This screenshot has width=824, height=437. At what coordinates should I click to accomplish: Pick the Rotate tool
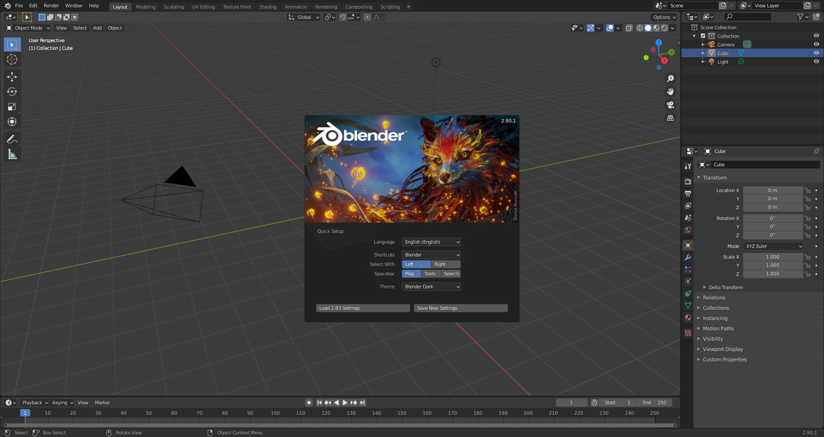12,91
